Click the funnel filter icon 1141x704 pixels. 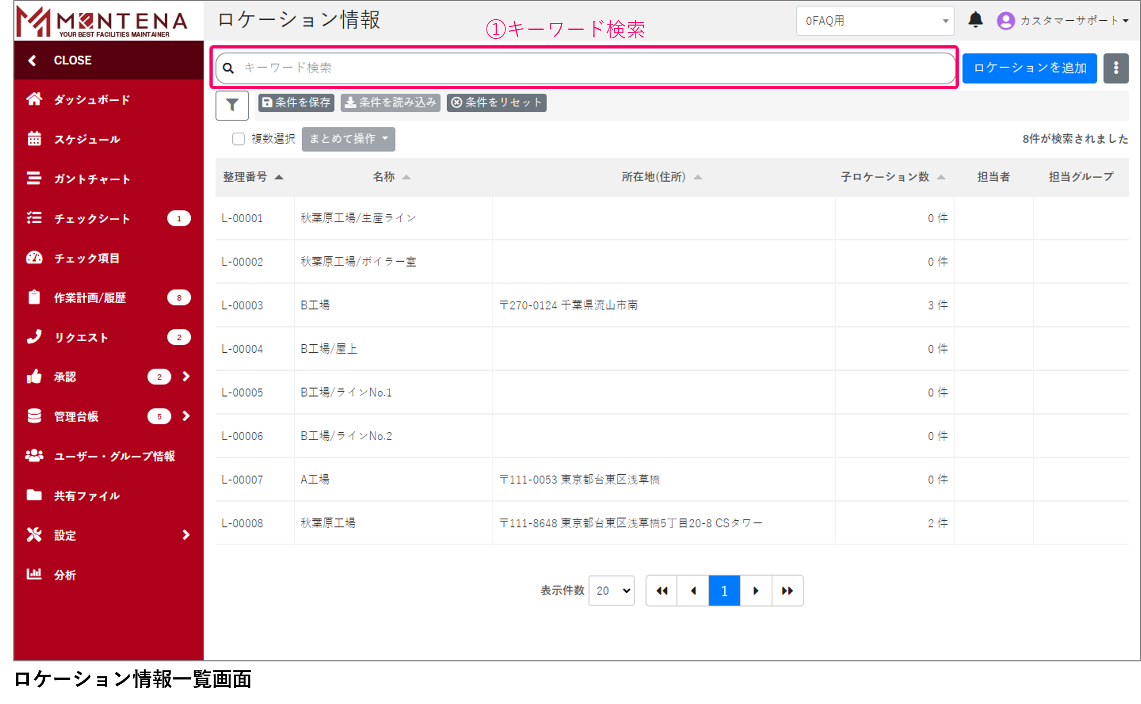pos(232,105)
